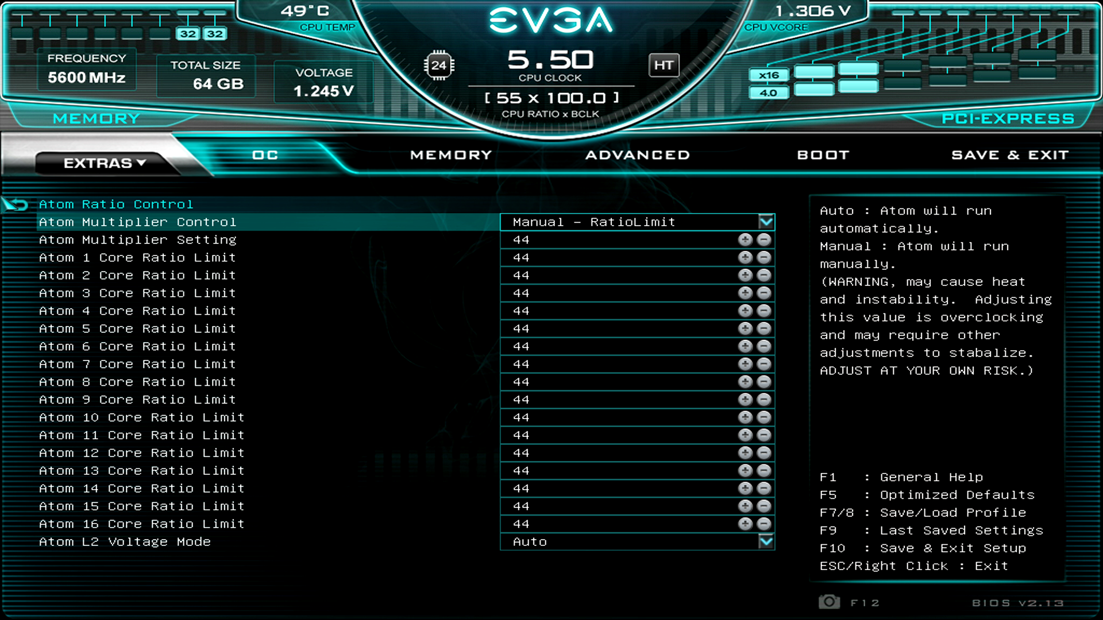Click plus on Atom 12 Core Ratio Limit
1103x620 pixels.
point(745,454)
